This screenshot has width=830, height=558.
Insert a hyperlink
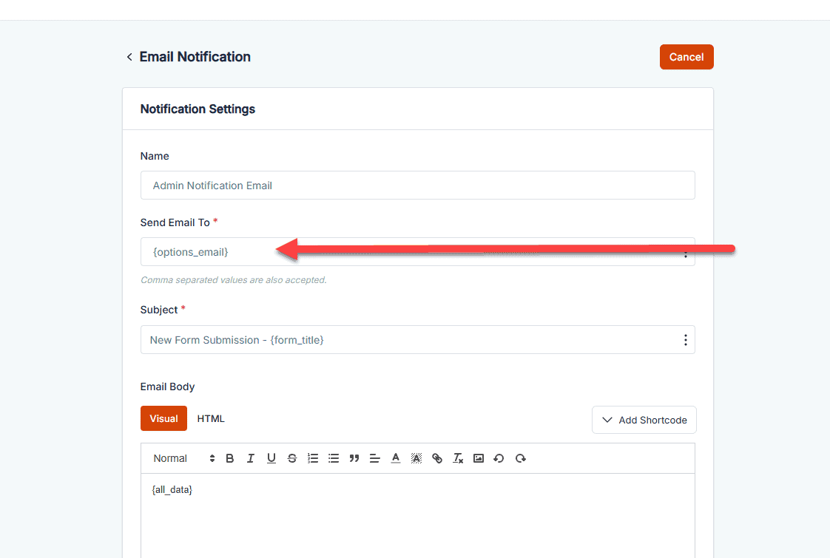437,458
